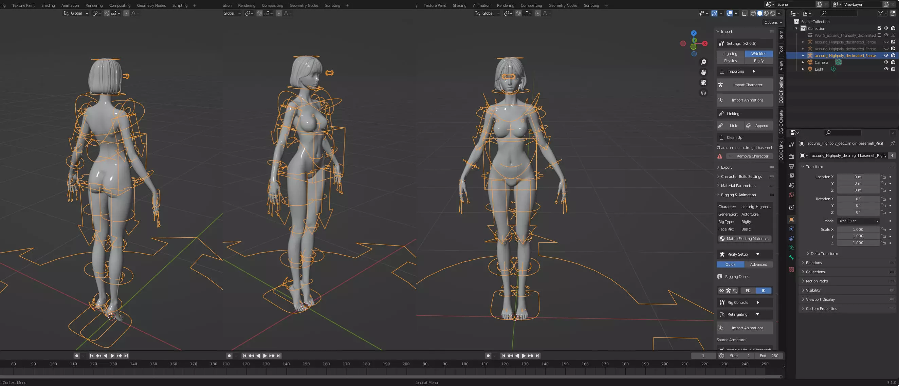Open Options dropdown in viewport
Viewport: 899px width, 386px height.
coord(773,22)
